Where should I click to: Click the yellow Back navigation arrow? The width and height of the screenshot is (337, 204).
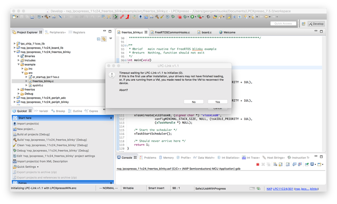[x=266, y=17]
